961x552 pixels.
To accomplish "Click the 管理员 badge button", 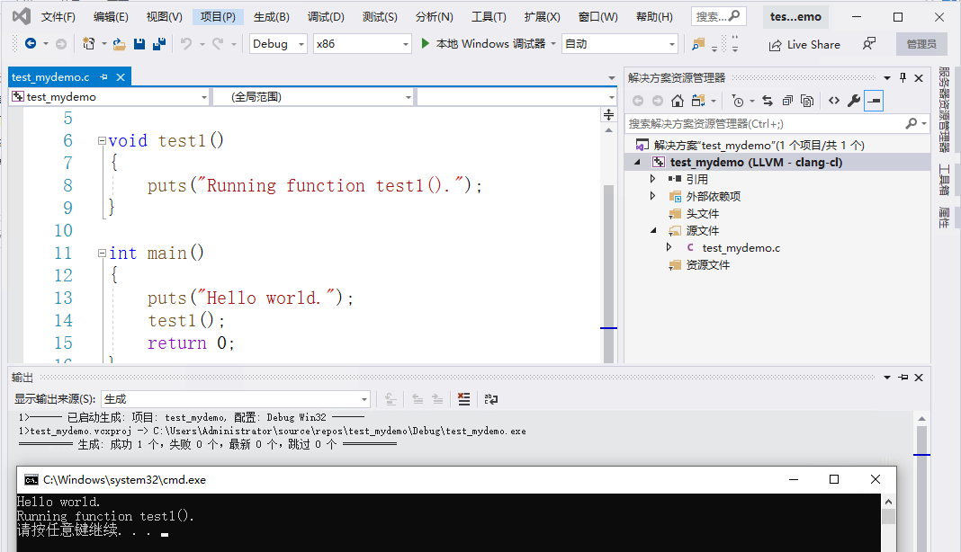I will [921, 44].
